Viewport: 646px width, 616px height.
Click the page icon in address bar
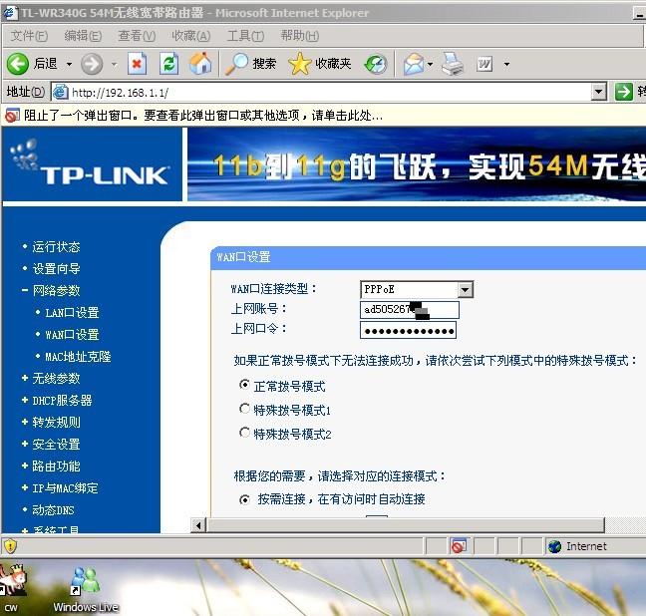point(60,92)
